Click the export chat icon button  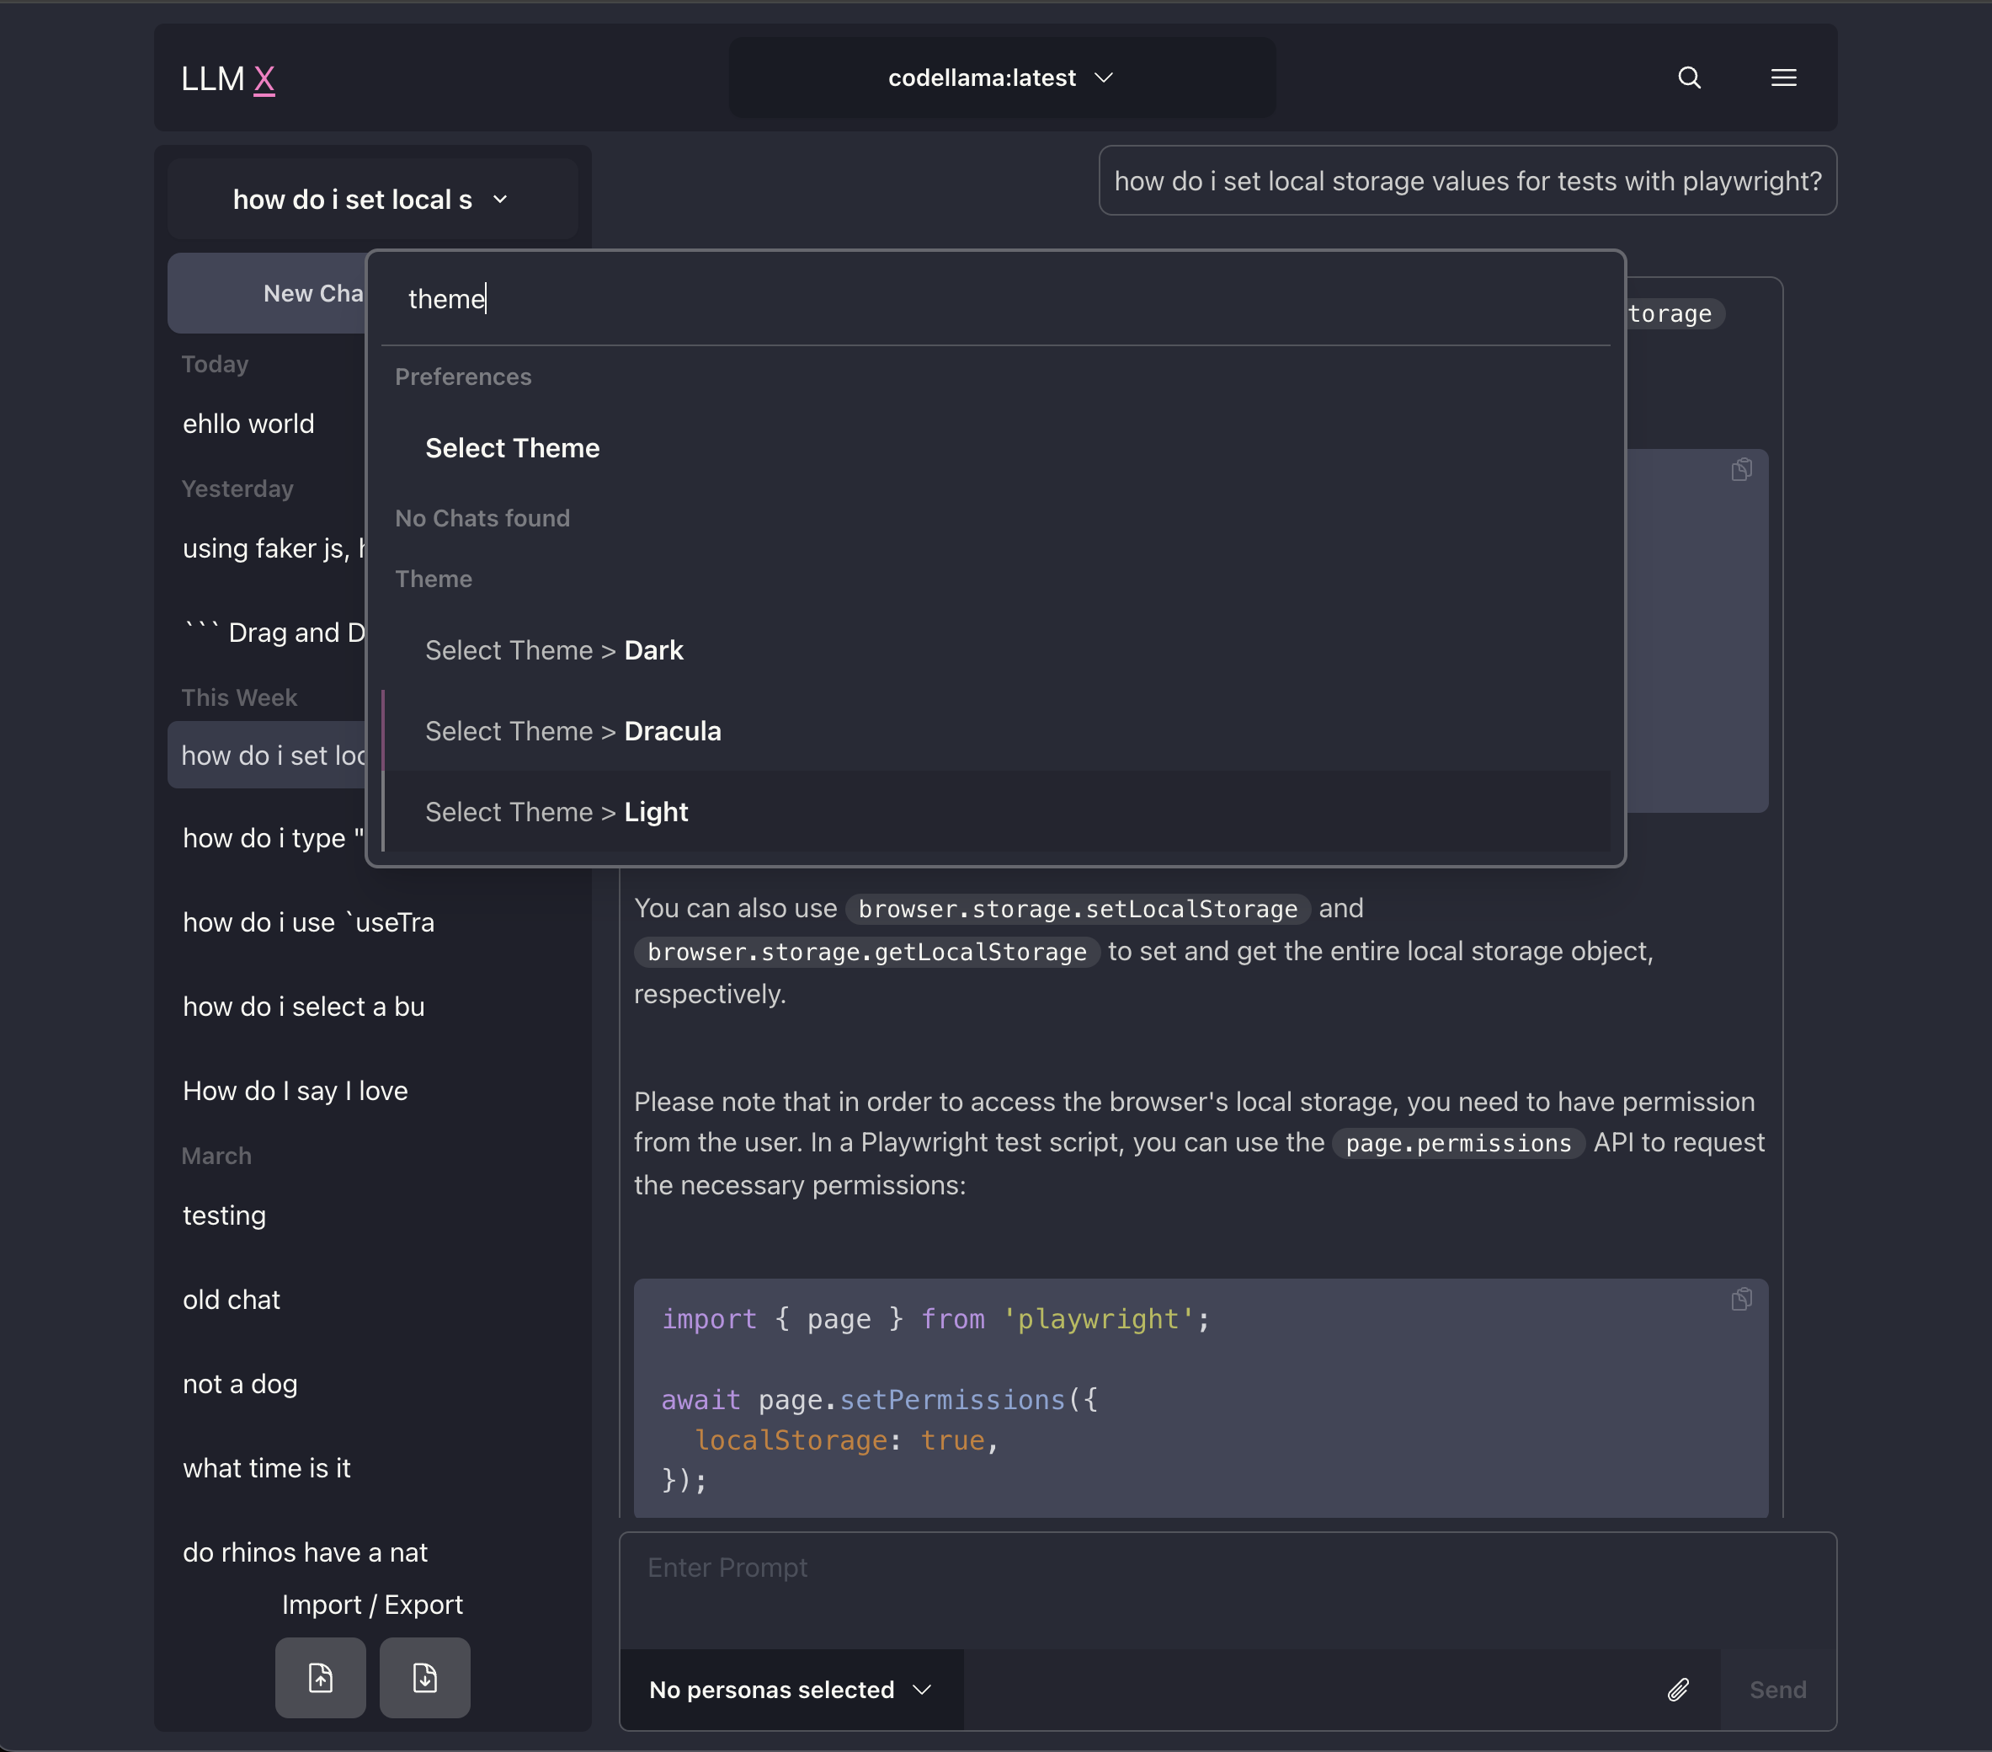423,1677
